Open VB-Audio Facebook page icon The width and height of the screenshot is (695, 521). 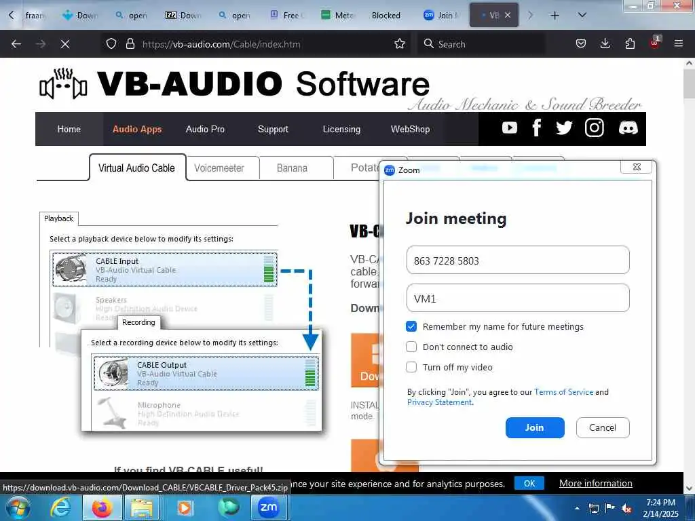(x=536, y=128)
